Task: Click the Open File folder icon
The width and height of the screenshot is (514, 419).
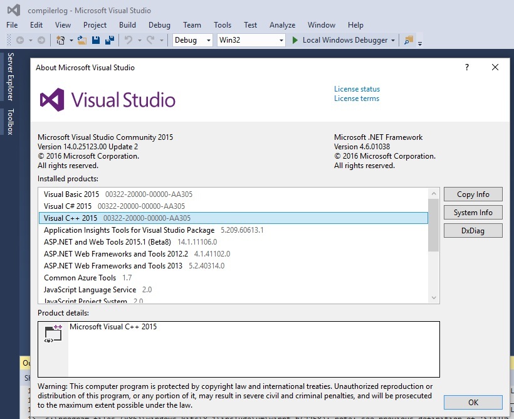Action: click(82, 40)
